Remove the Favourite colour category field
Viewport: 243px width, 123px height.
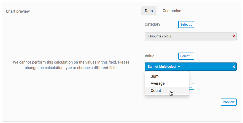[x=234, y=36]
